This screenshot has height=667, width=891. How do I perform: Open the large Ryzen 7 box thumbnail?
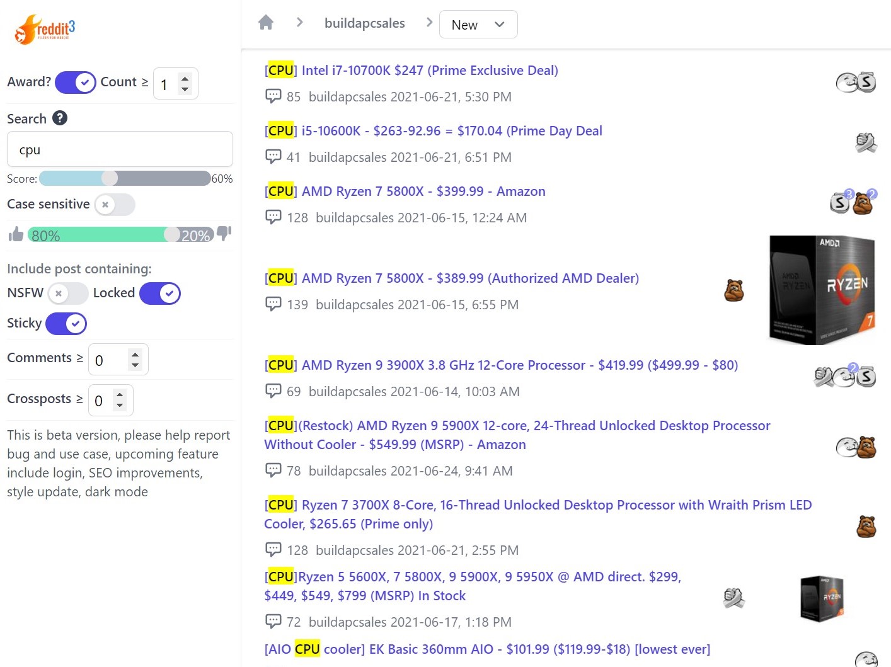(822, 290)
